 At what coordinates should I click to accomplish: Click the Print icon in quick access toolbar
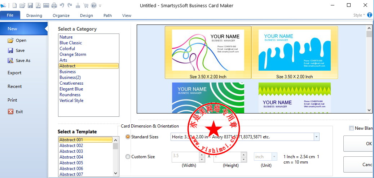(x=54, y=5)
